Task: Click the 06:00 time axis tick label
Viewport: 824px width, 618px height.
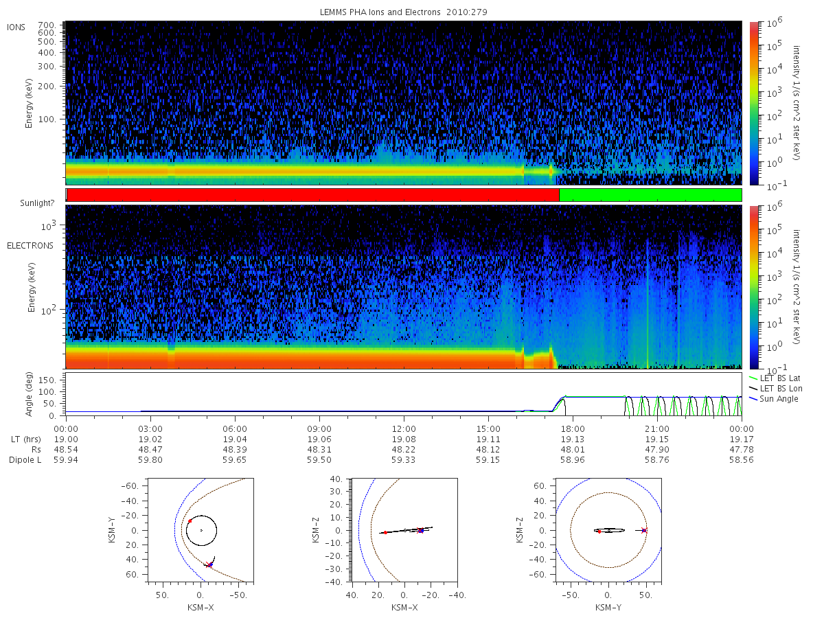Action: point(235,428)
